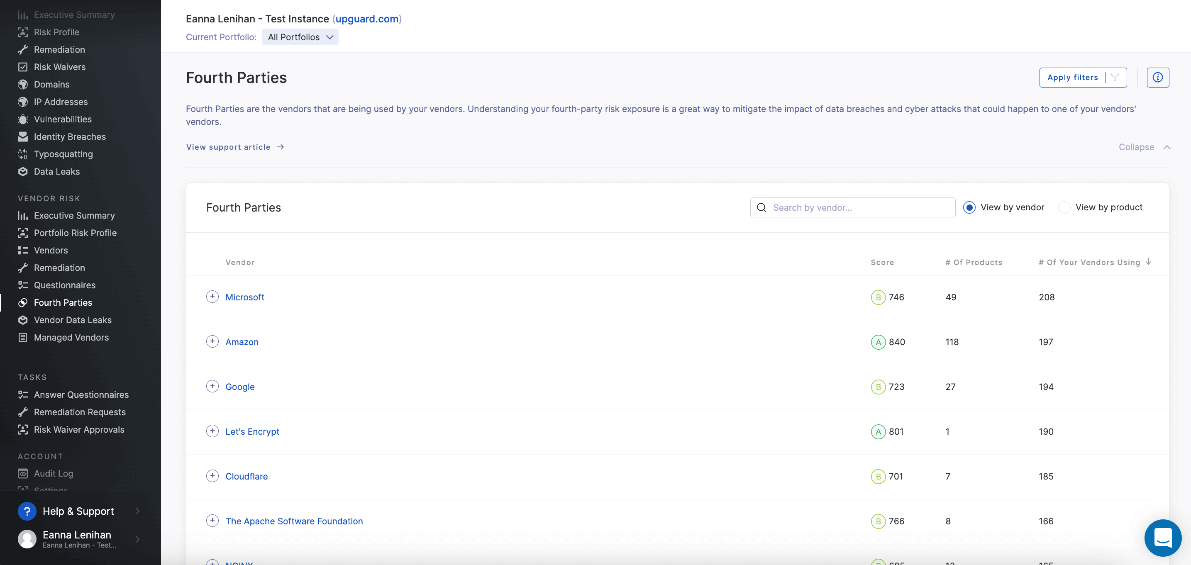The image size is (1191, 565).
Task: Click the Amazon score grade A badge
Action: pyautogui.click(x=878, y=342)
